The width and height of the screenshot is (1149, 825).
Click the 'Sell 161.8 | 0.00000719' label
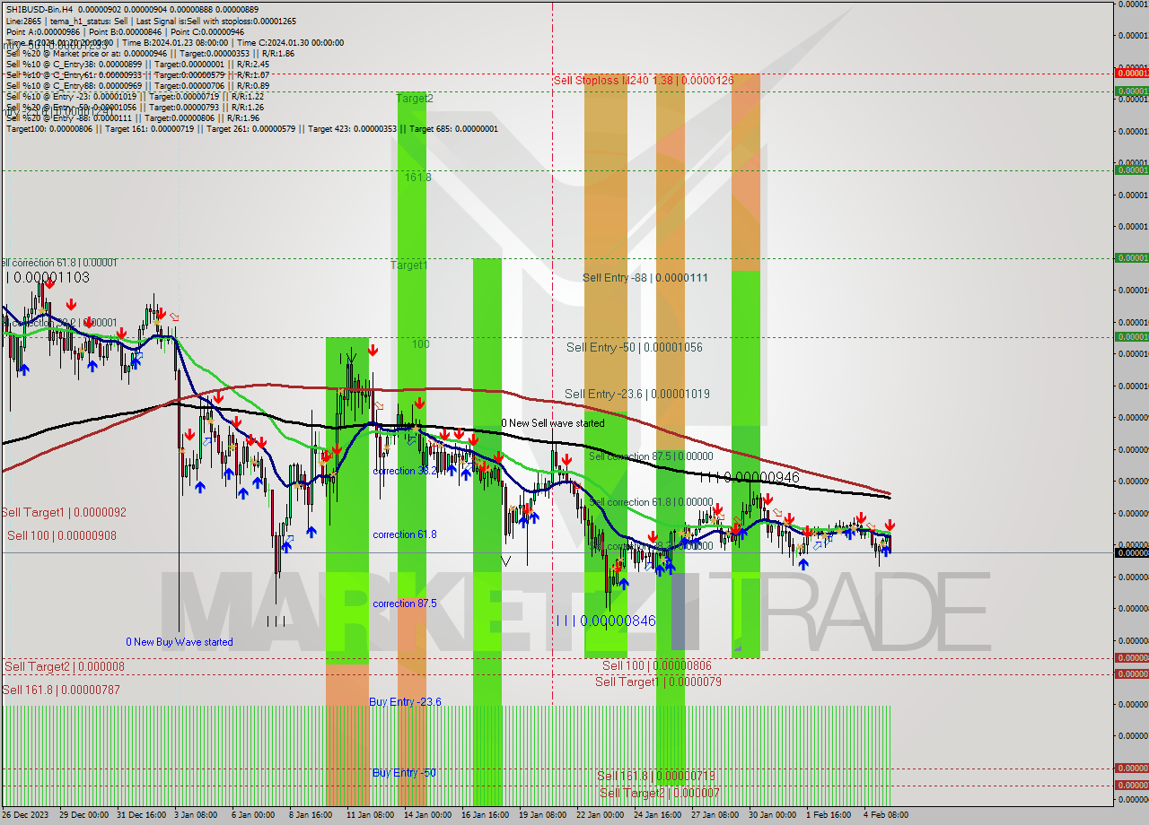coord(656,776)
